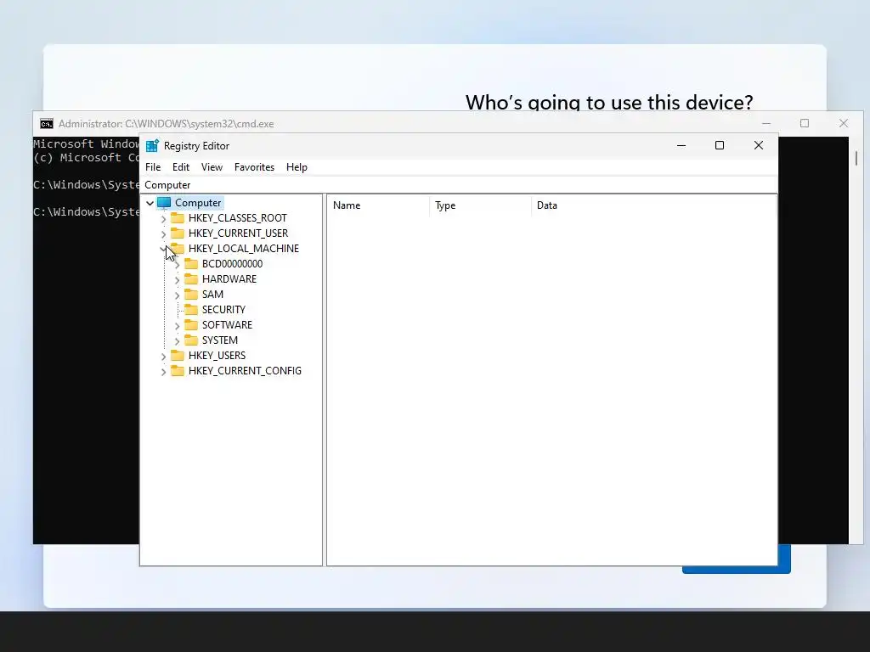Click the SYSTEM folder icon
The image size is (870, 652).
coord(191,340)
